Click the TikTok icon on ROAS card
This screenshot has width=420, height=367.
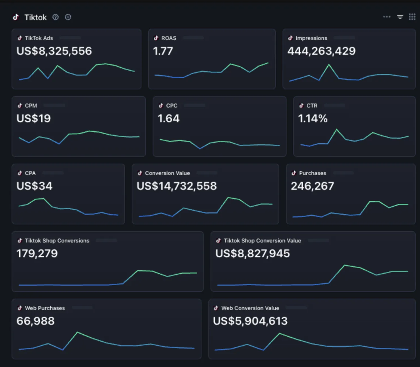[156, 38]
